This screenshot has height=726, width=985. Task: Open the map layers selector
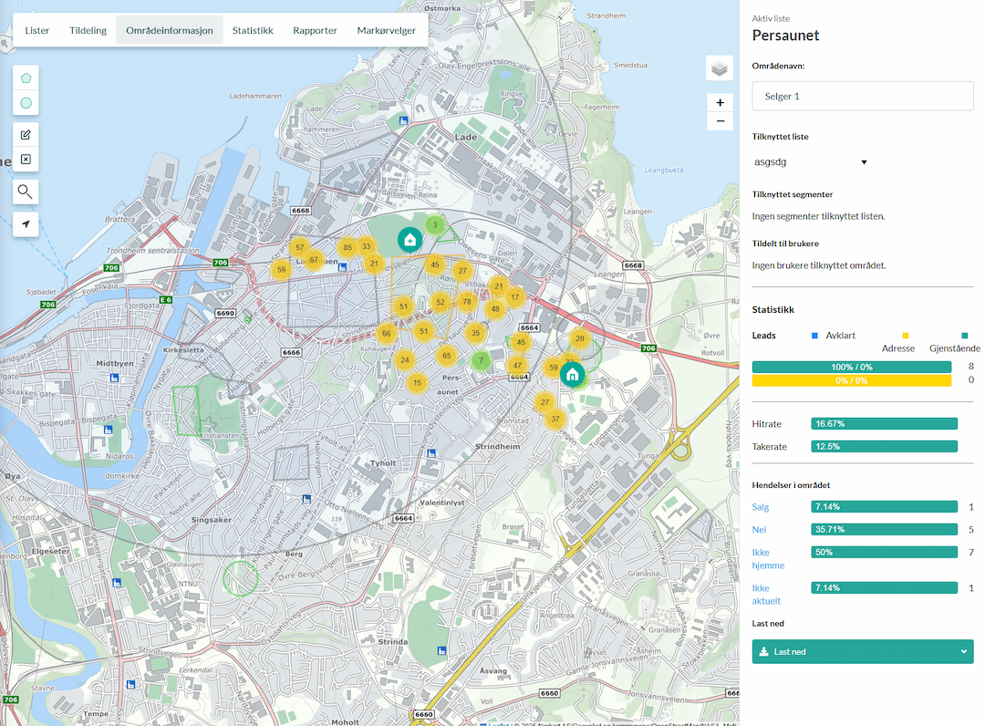[x=720, y=67]
